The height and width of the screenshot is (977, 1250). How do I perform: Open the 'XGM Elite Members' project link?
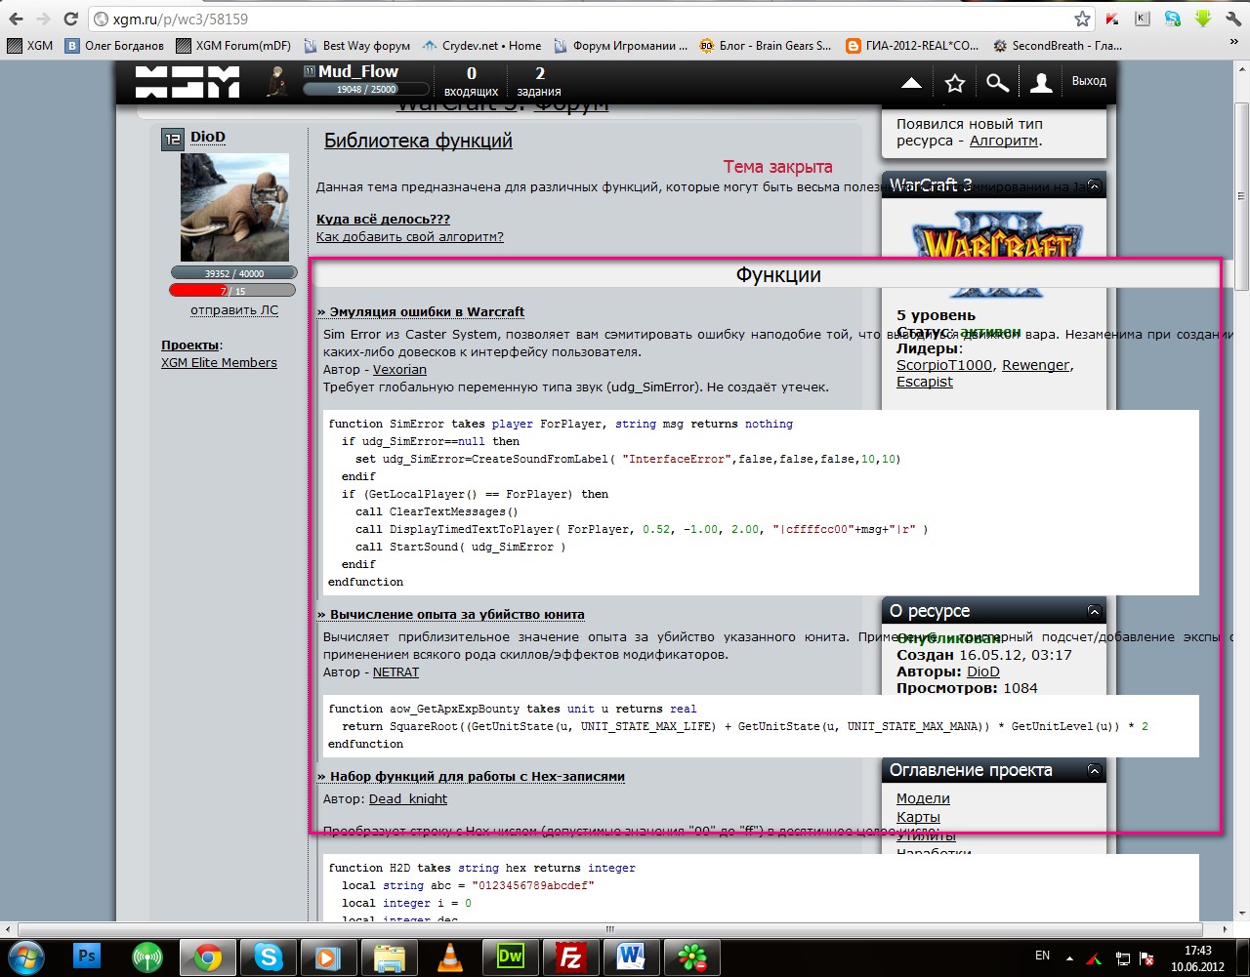pyautogui.click(x=219, y=363)
